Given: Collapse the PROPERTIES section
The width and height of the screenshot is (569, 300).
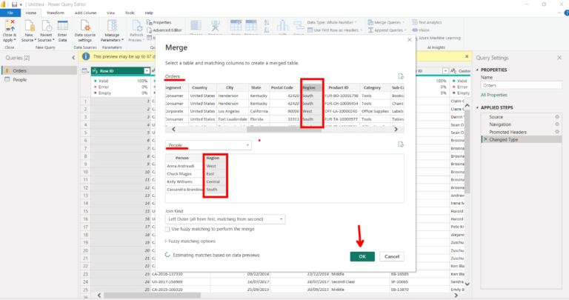Looking at the screenshot, I should click(x=478, y=70).
